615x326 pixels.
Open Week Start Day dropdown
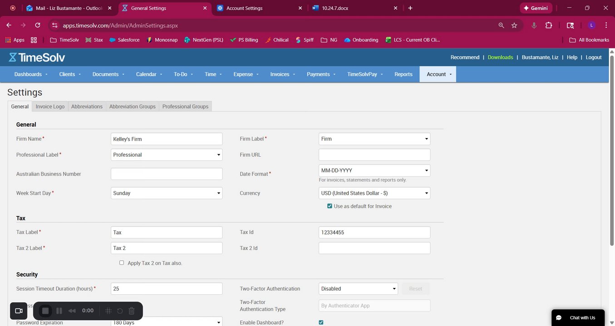167,193
